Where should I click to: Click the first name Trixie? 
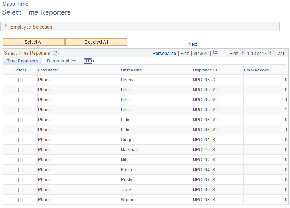tap(126, 190)
